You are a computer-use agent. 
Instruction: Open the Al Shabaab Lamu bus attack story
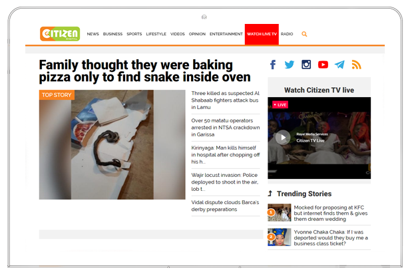226,100
